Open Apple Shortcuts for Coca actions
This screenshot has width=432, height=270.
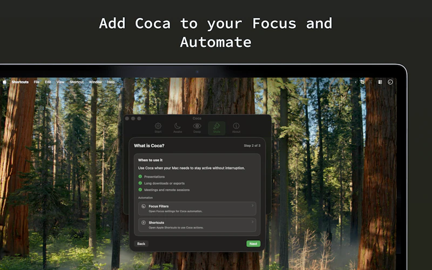pos(197,225)
